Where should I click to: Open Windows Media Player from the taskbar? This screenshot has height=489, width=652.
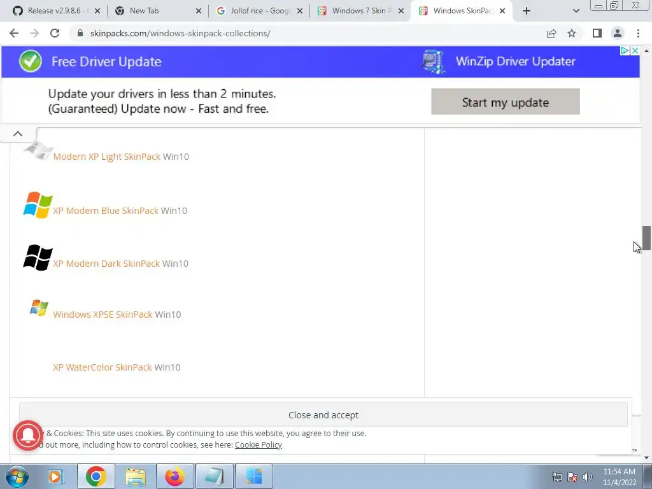pos(55,476)
